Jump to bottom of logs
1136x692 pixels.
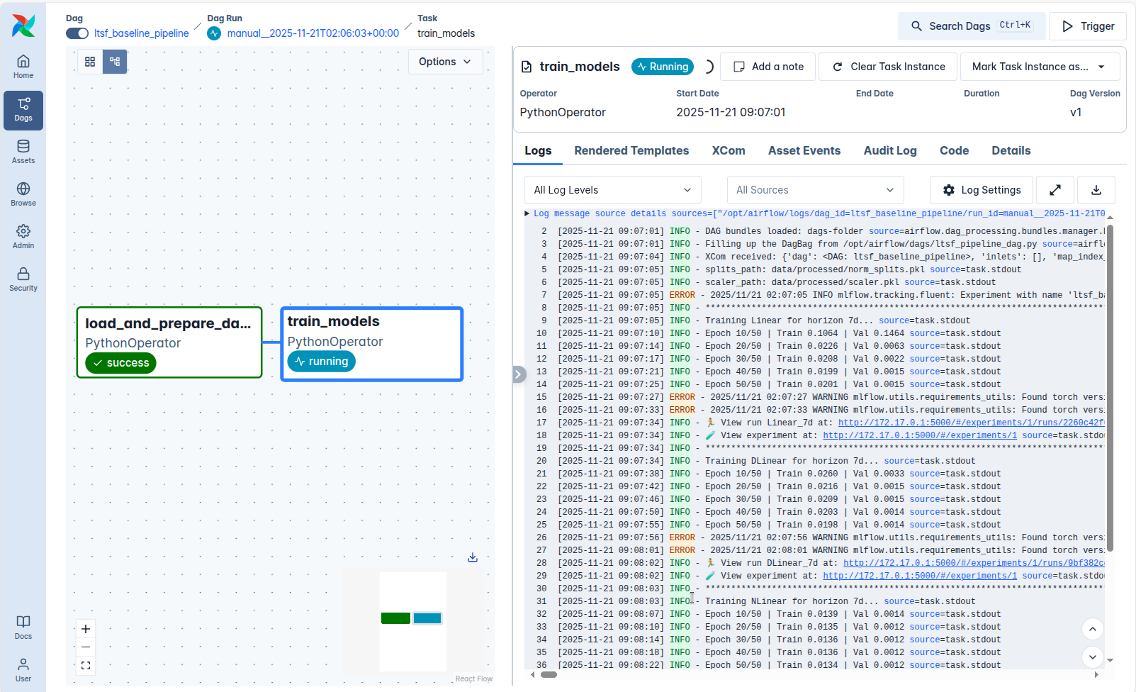(x=1093, y=657)
